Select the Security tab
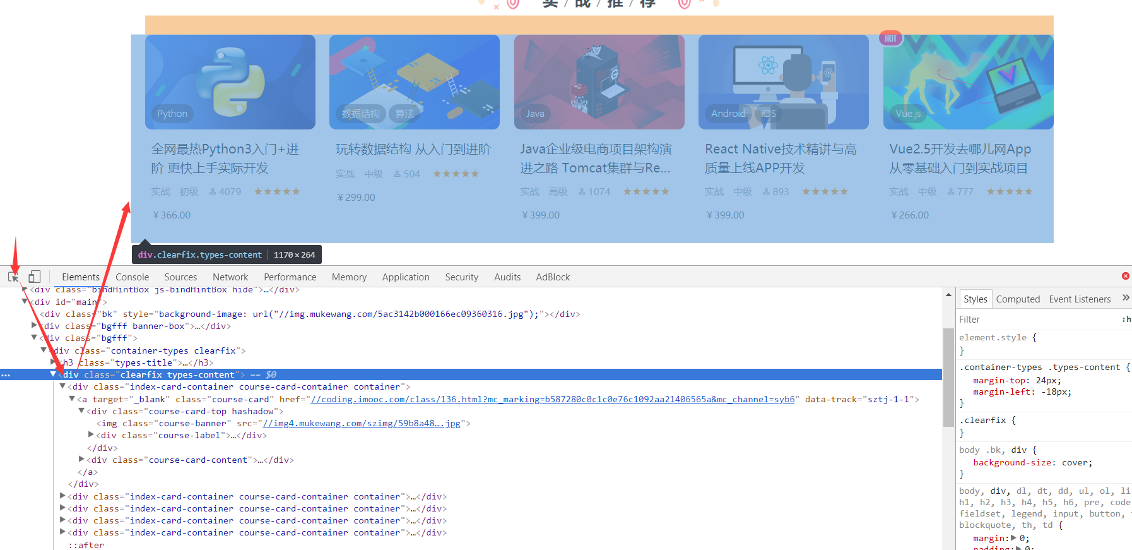Image resolution: width=1132 pixels, height=550 pixels. 462,277
